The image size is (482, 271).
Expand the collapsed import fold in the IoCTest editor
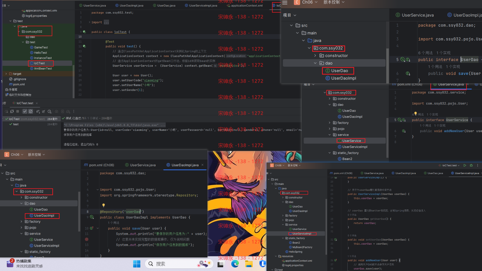(x=89, y=22)
